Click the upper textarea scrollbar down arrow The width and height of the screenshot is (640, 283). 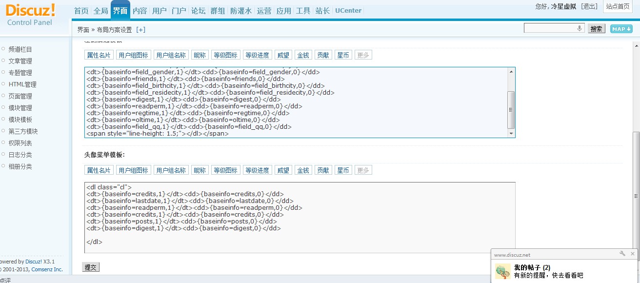point(511,133)
